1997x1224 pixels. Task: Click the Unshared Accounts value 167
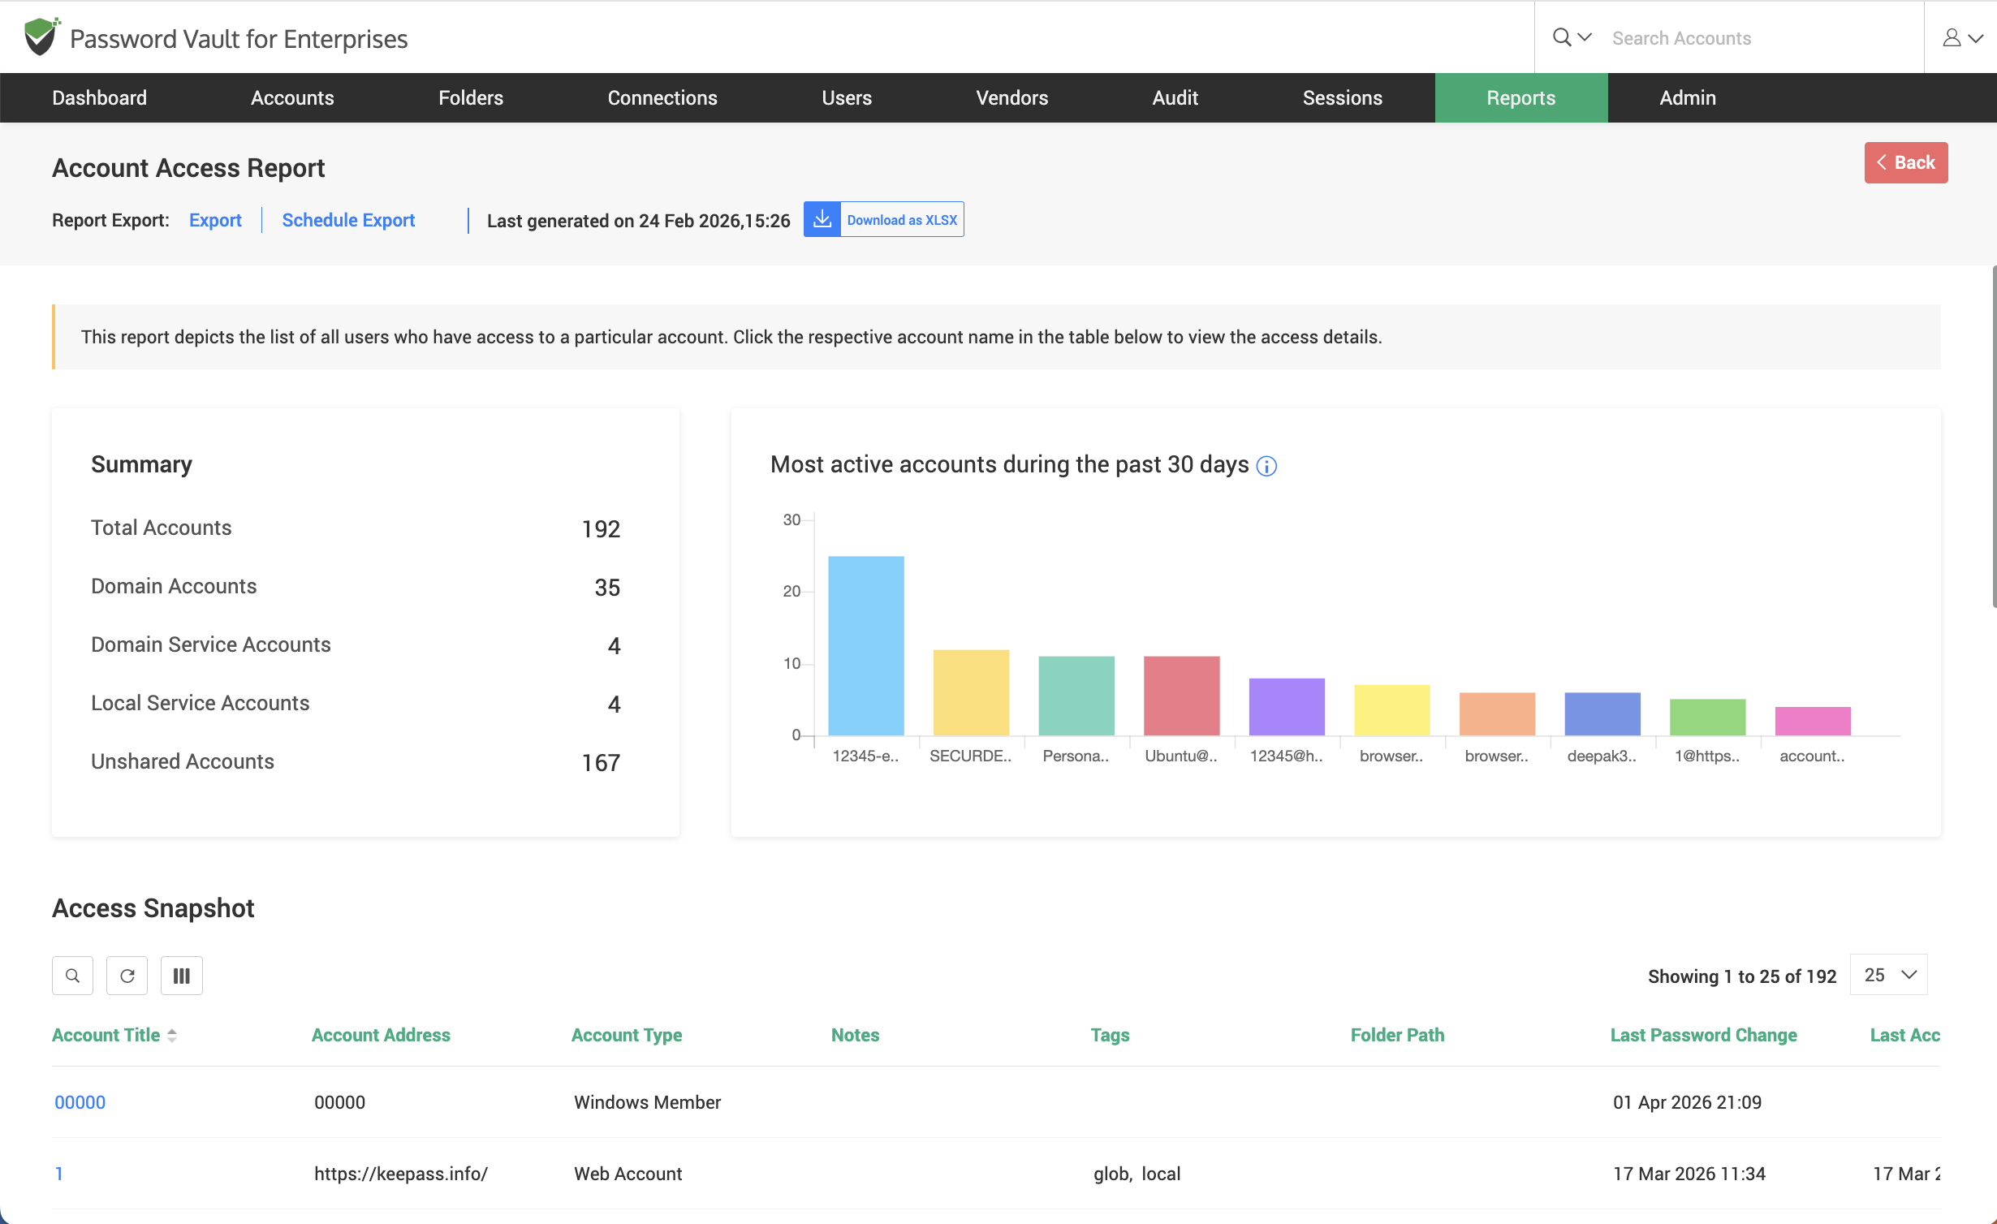click(601, 763)
